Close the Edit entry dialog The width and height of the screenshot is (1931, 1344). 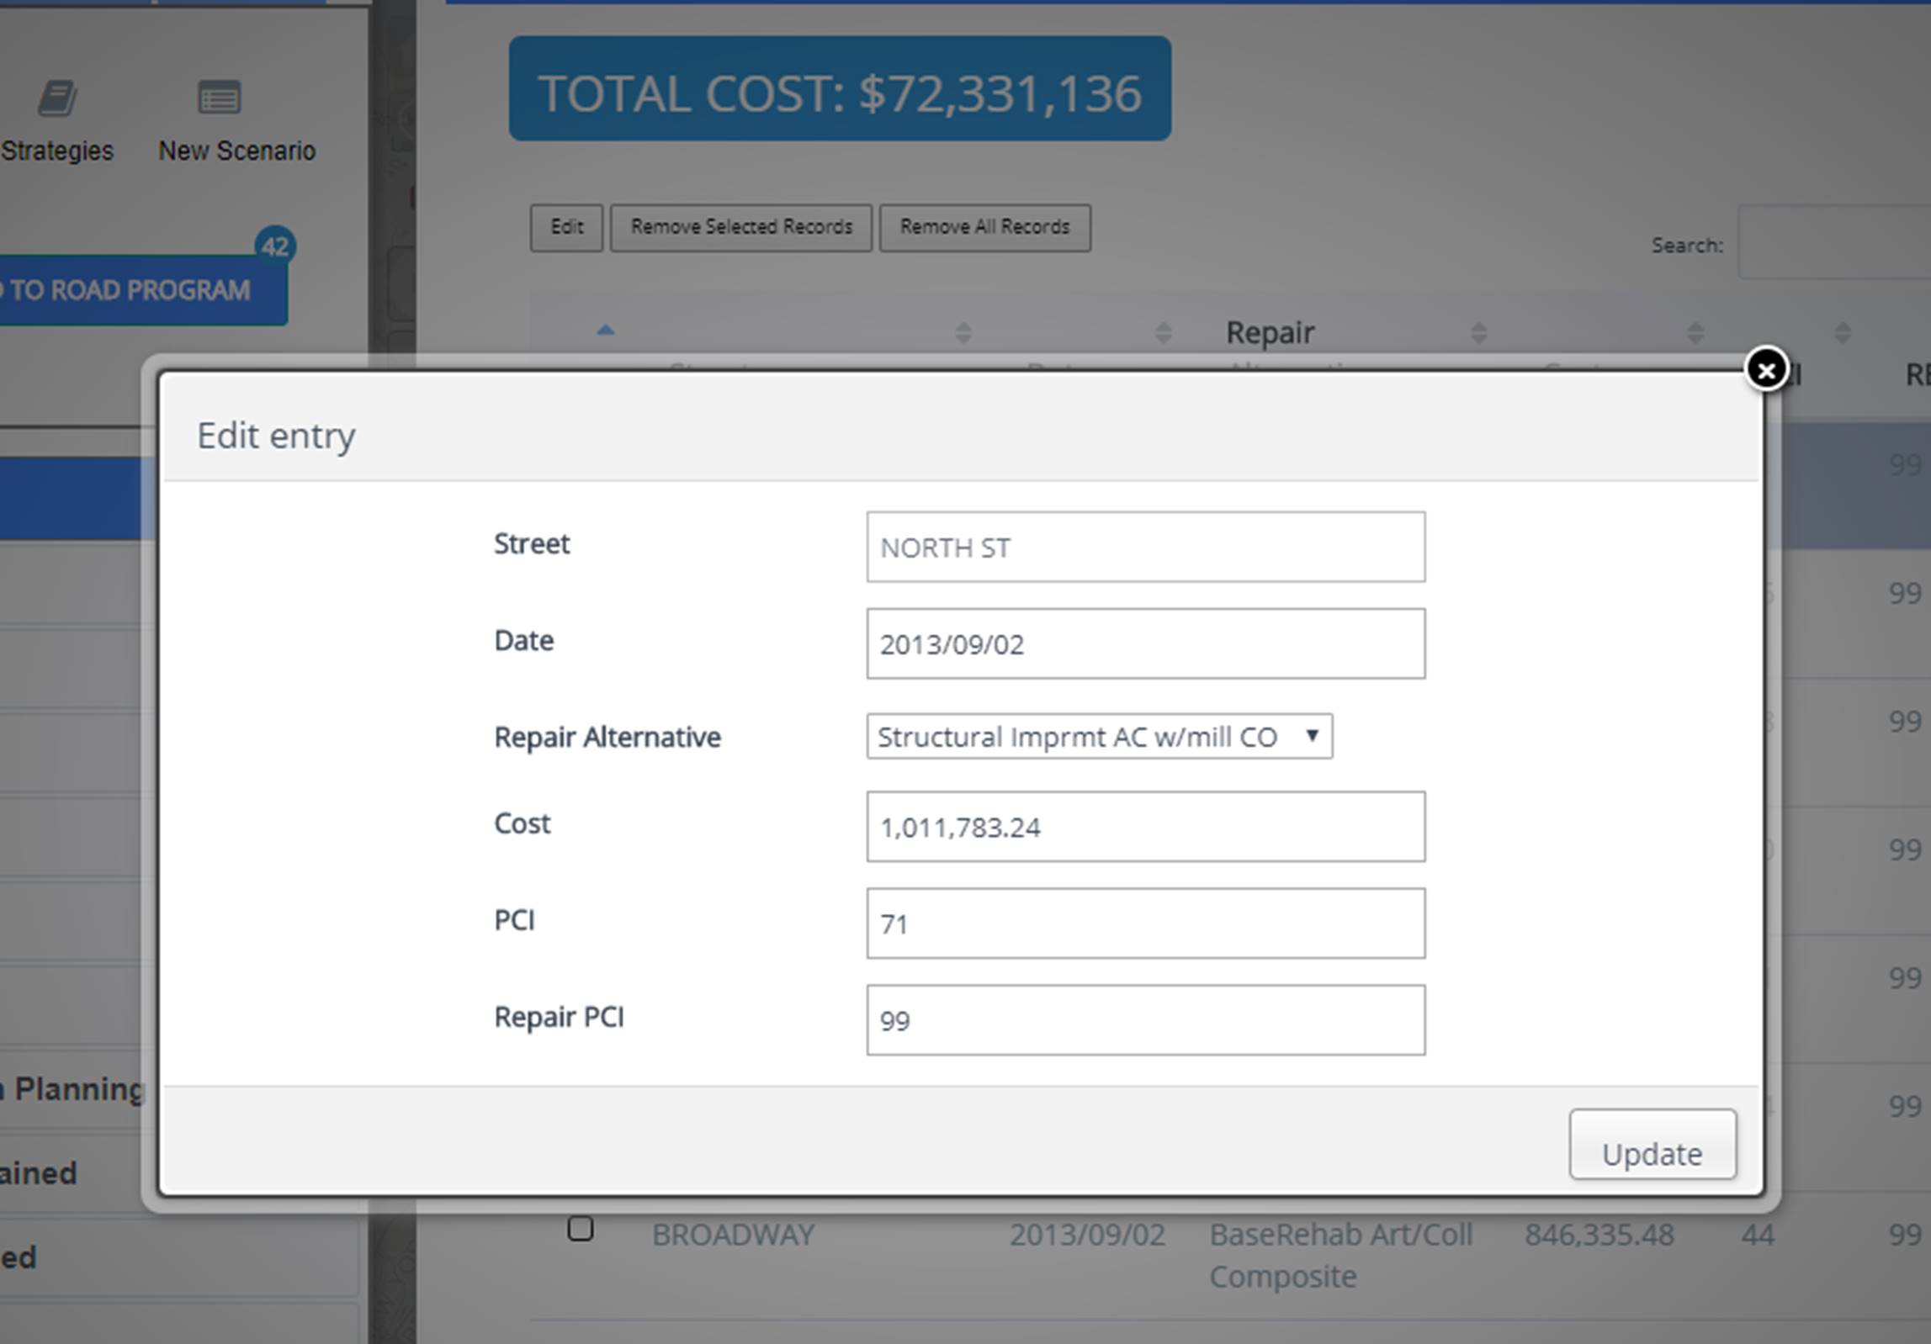point(1765,370)
